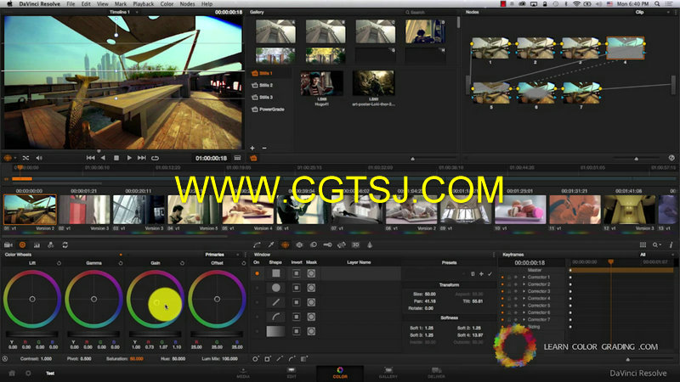Turn off the linear window On toggle

258,273
